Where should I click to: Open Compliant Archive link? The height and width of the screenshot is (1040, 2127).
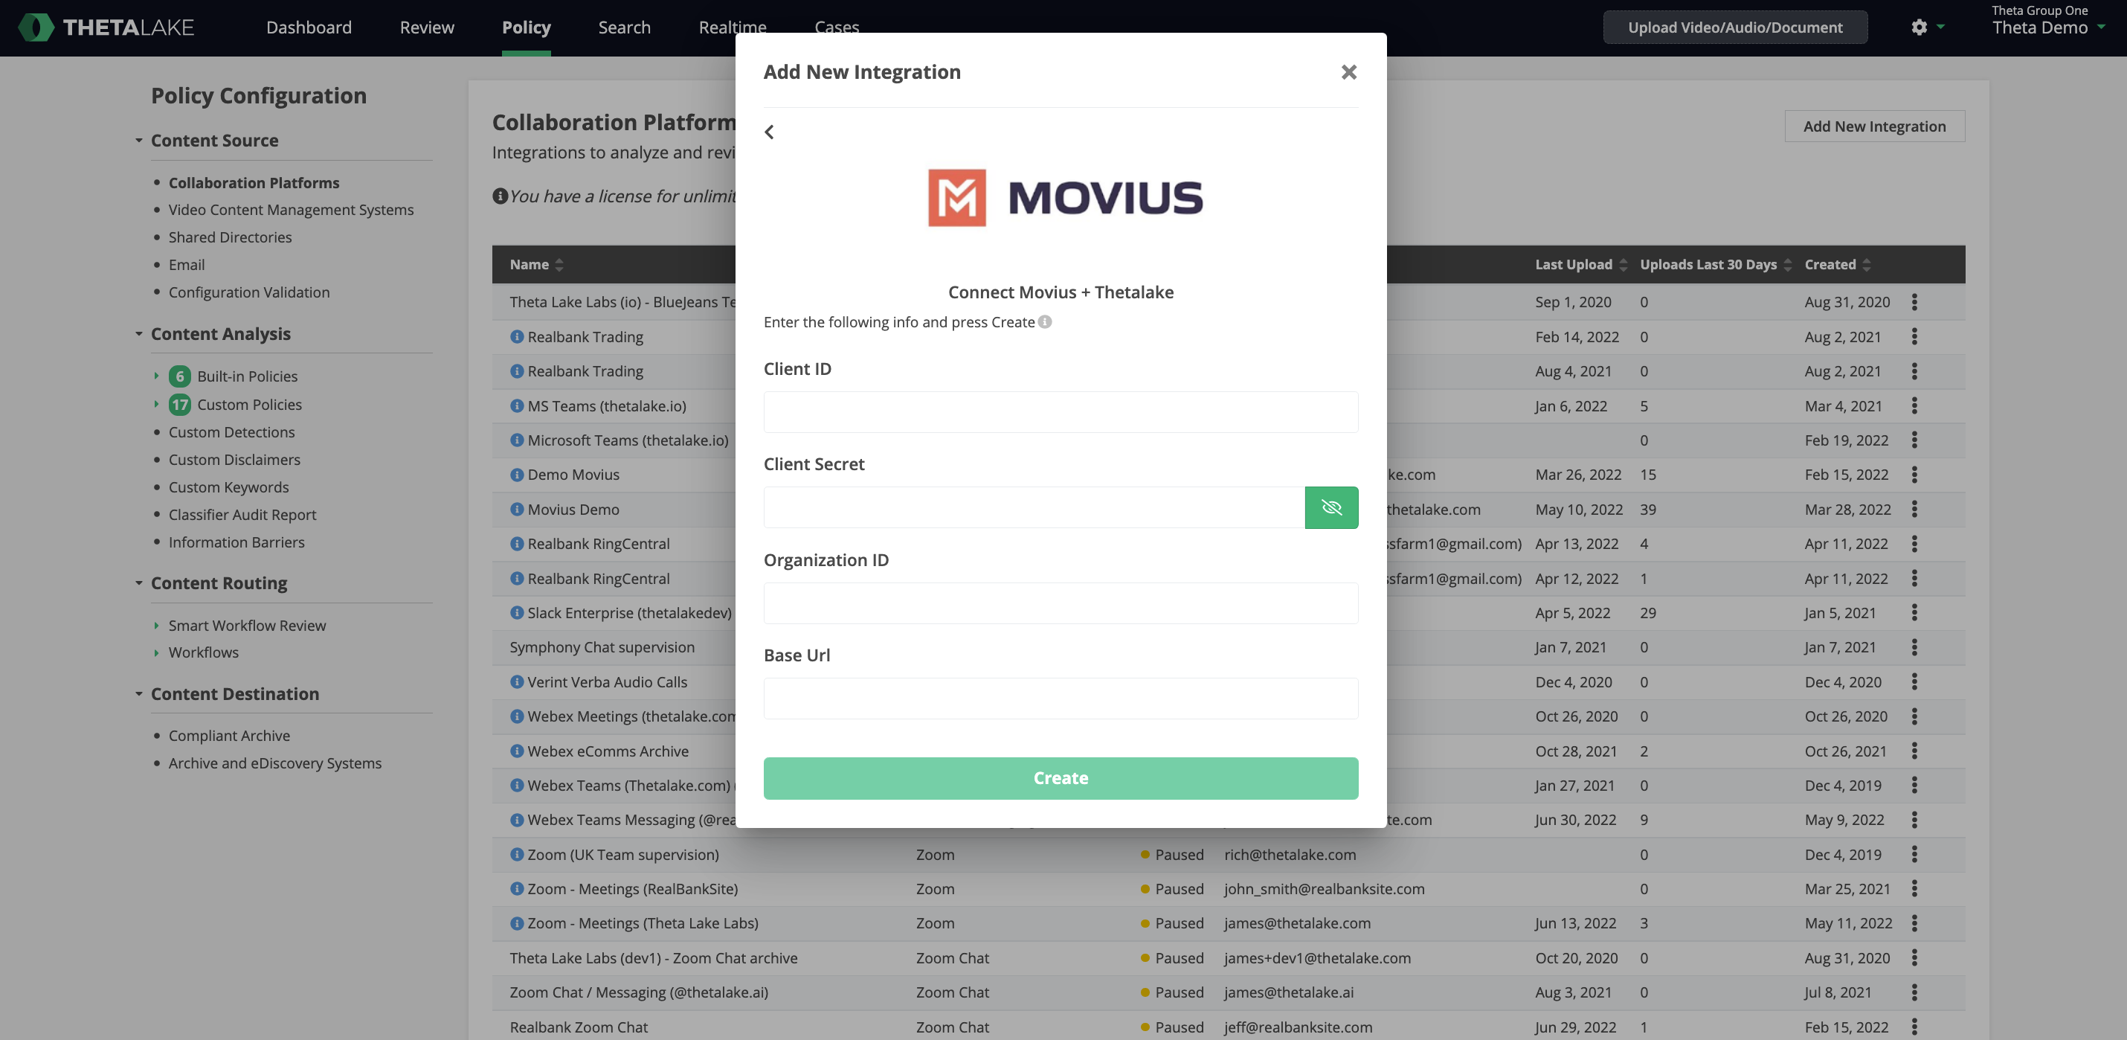229,735
